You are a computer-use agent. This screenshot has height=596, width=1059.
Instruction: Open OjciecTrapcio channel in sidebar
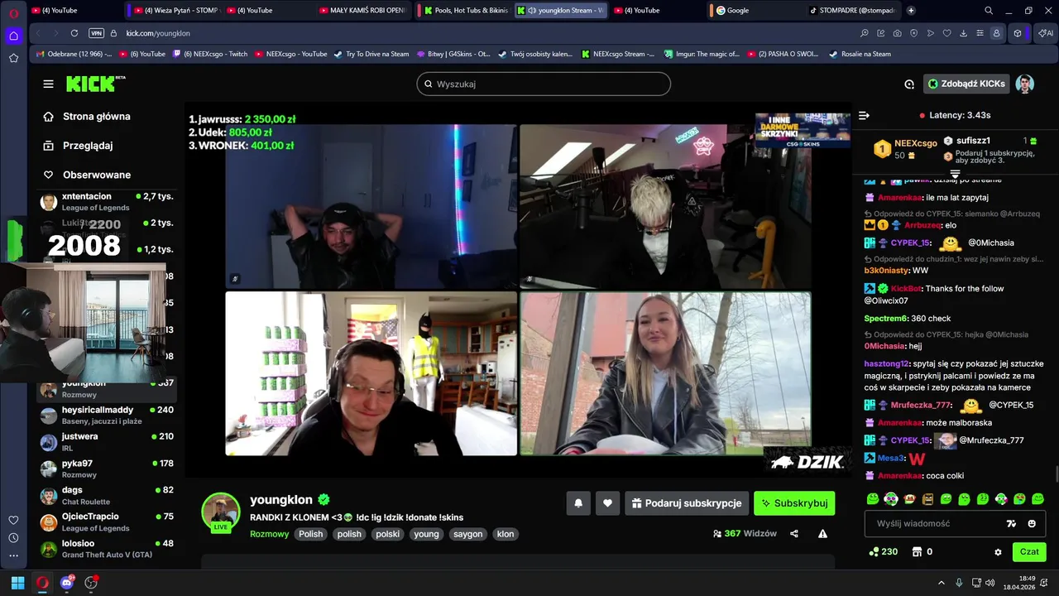tap(107, 522)
